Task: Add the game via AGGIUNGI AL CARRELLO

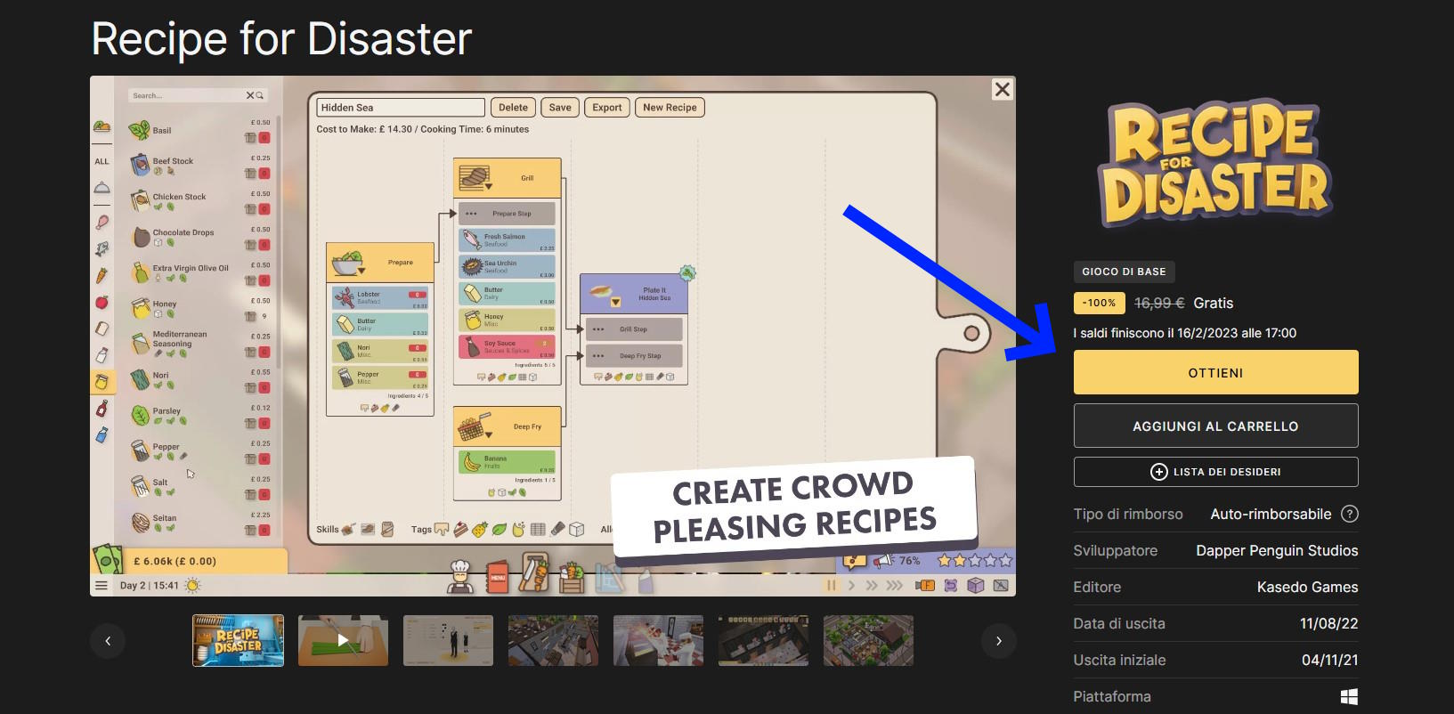Action: [x=1215, y=426]
